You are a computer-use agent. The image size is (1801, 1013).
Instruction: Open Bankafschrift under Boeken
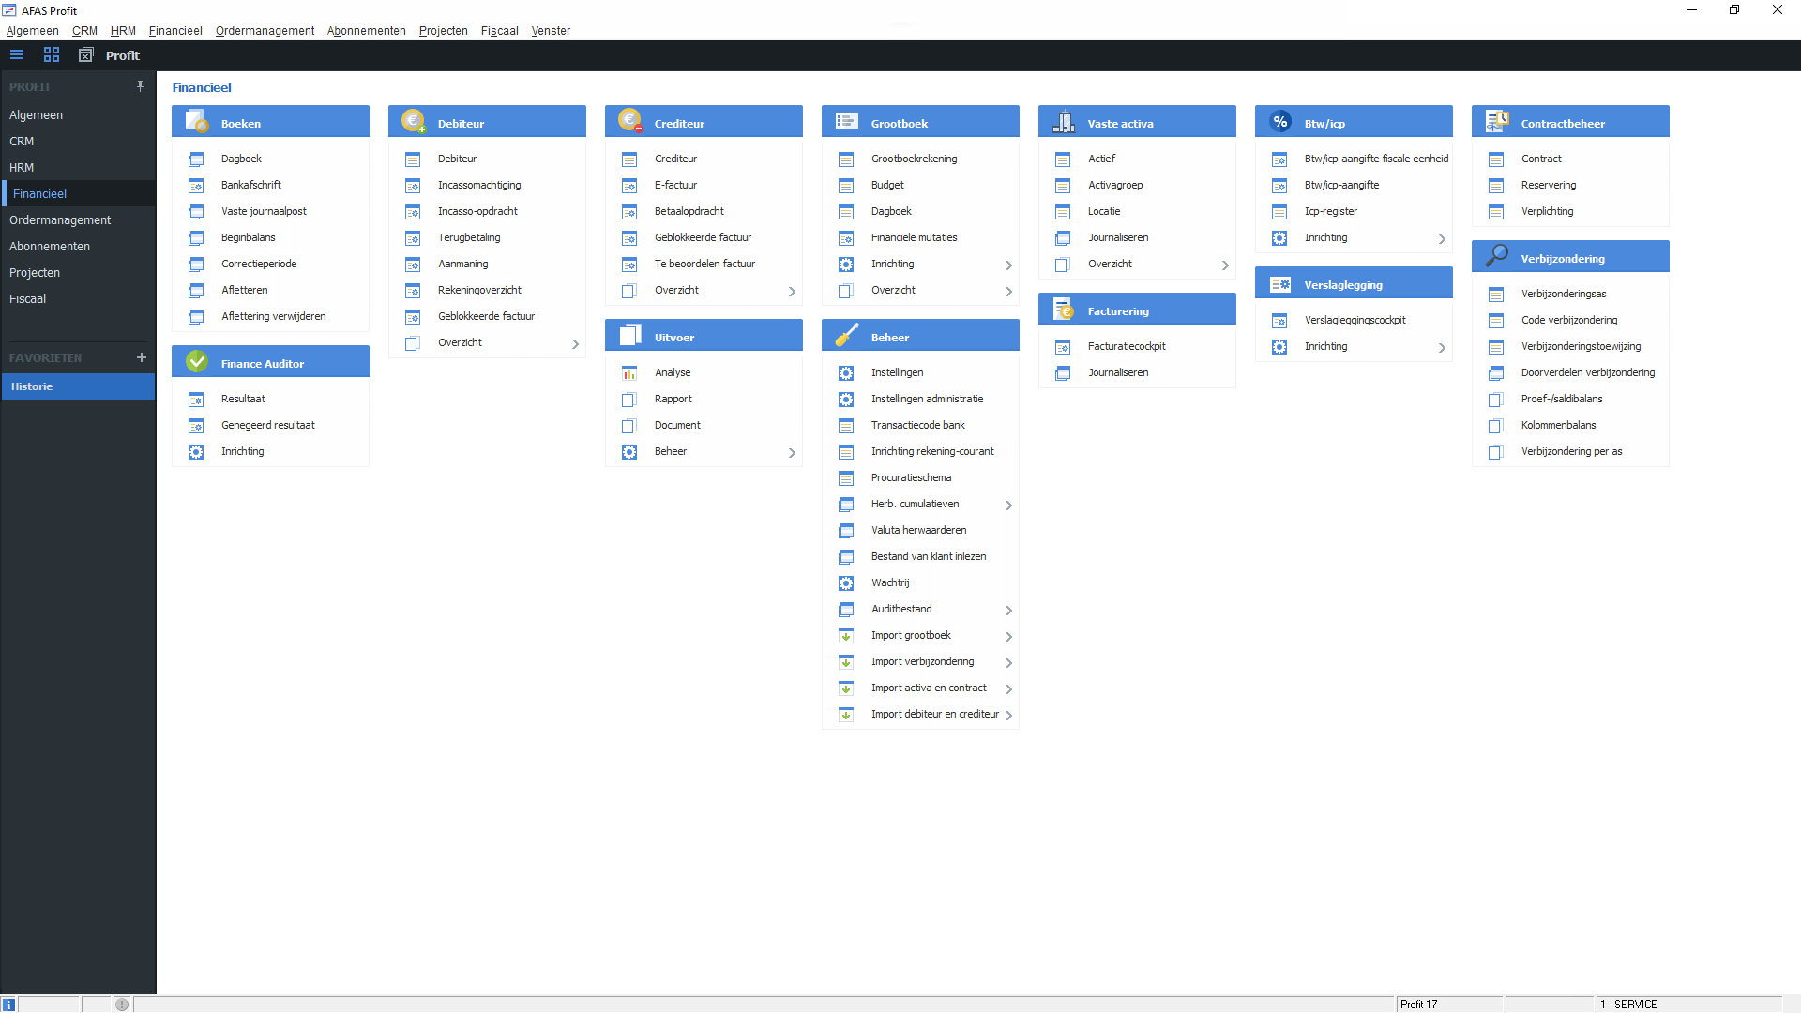pyautogui.click(x=250, y=185)
